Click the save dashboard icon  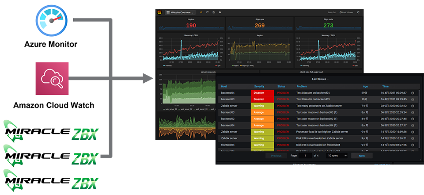[214, 12]
